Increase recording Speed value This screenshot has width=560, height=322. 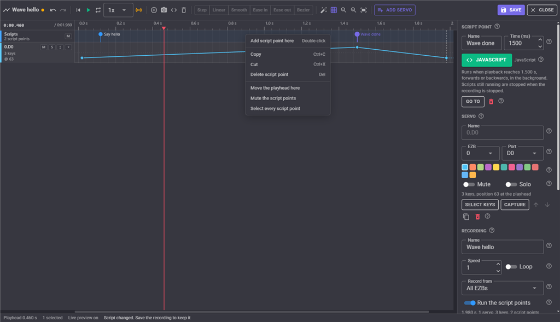point(498,264)
